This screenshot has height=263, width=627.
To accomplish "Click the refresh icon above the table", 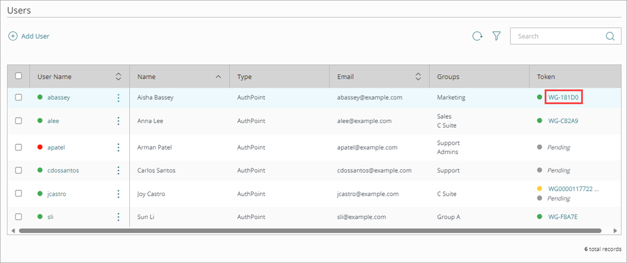I will click(477, 36).
